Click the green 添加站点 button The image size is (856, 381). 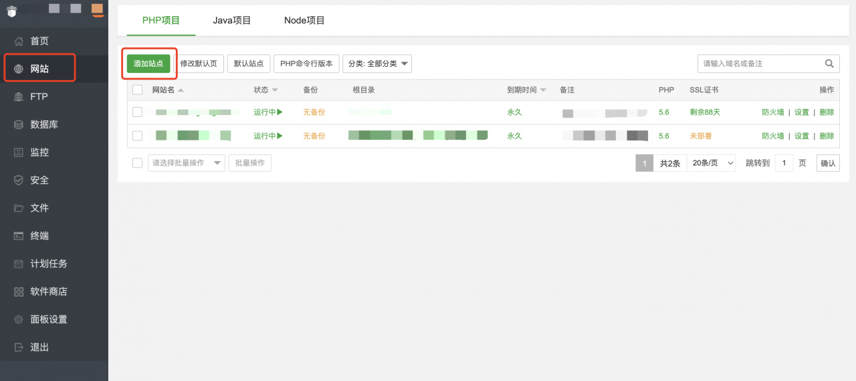click(x=148, y=63)
